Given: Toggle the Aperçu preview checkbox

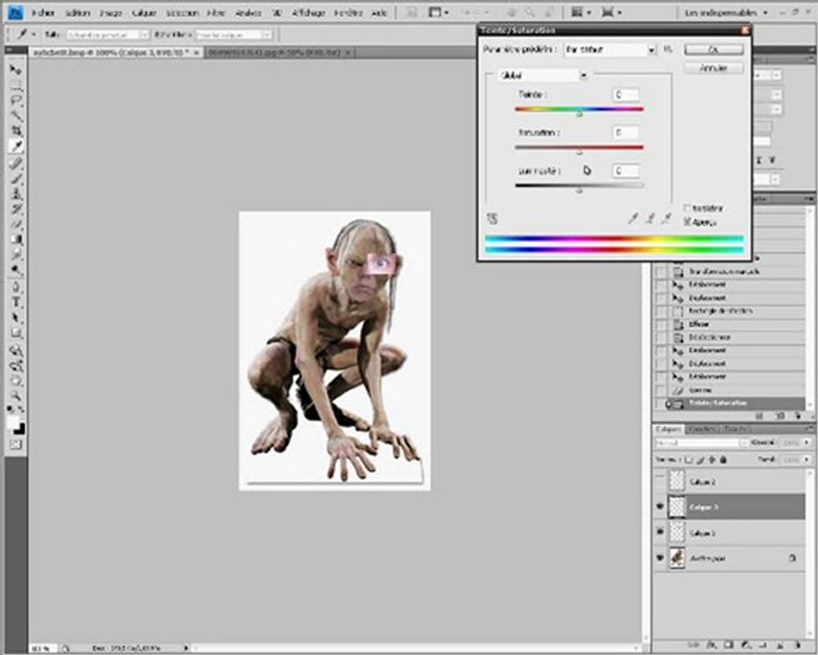Looking at the screenshot, I should coord(687,222).
